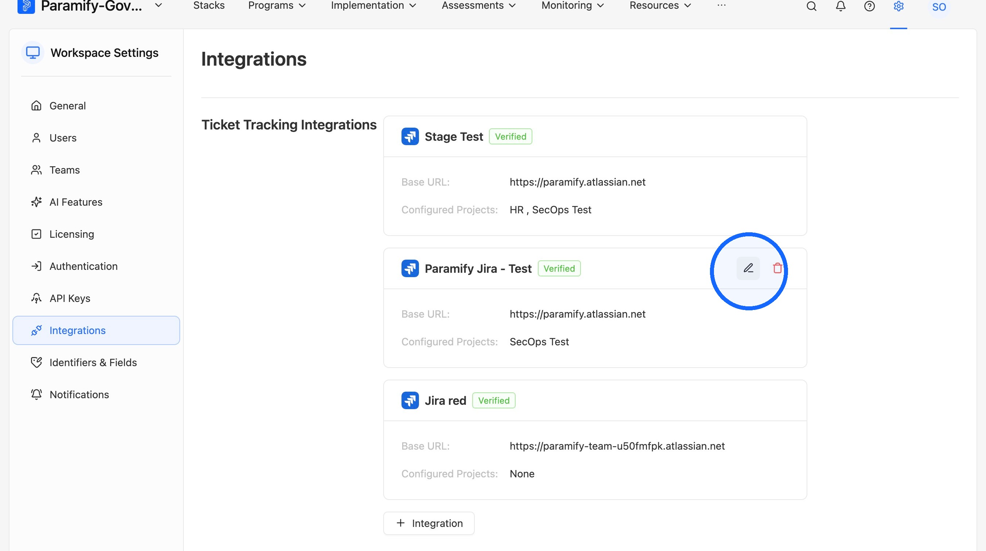Open Notifications settings in sidebar

point(96,395)
